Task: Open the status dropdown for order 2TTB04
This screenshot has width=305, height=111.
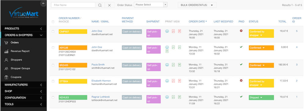Action: pos(261,83)
